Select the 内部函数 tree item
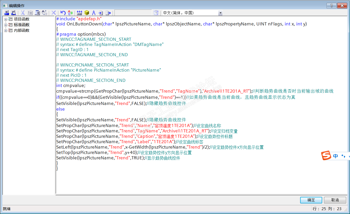Image resolution: width=350 pixels, height=214 pixels. (x=22, y=30)
